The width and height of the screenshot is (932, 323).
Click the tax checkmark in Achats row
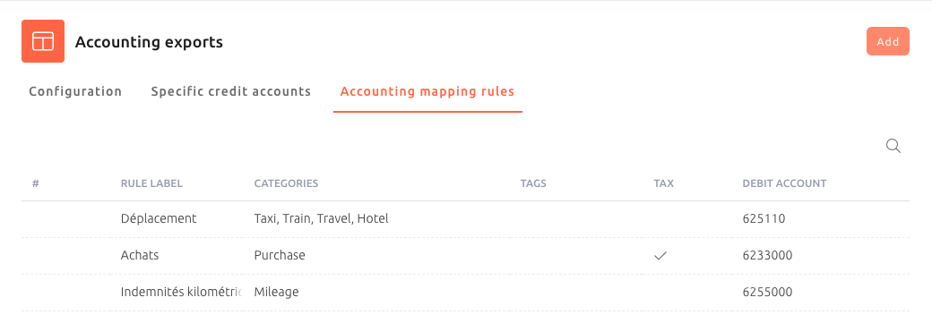(x=660, y=256)
